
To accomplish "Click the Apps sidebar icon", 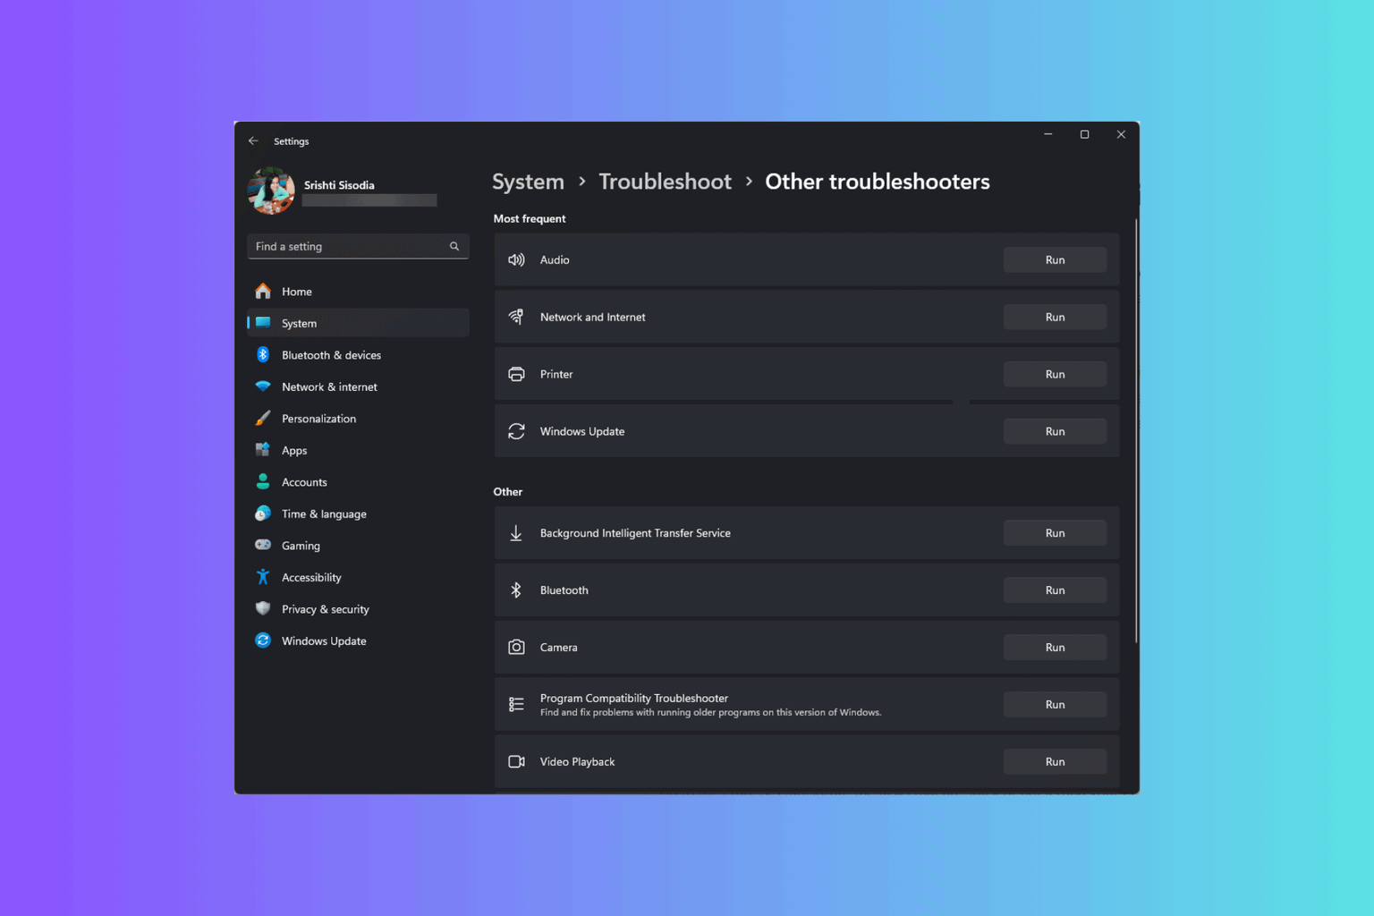I will tap(263, 450).
